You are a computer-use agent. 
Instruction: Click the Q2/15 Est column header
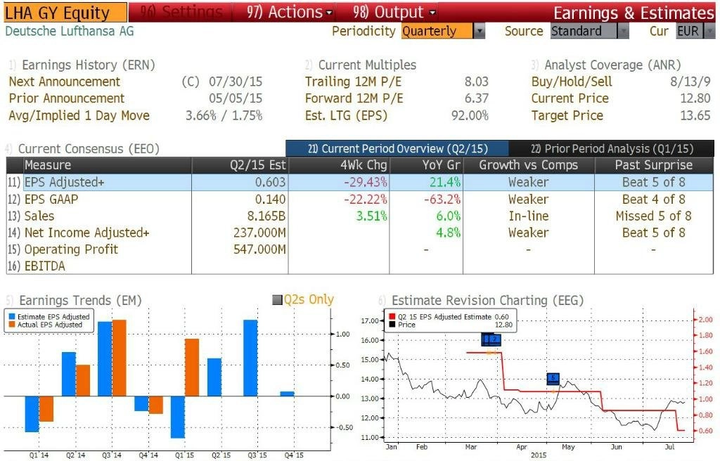[x=240, y=165]
